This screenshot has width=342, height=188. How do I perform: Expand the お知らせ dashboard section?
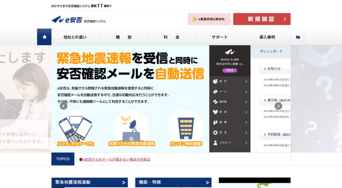click(x=275, y=68)
